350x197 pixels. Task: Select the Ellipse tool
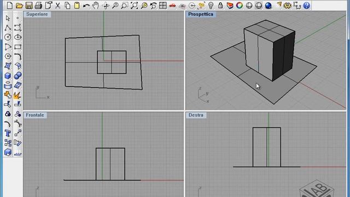pyautogui.click(x=17, y=37)
